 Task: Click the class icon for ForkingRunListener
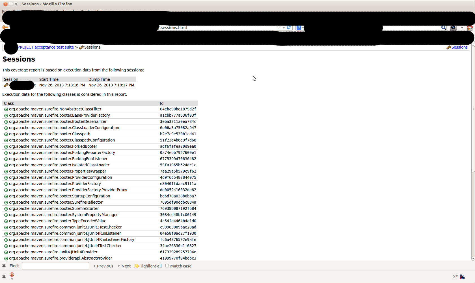click(x=6, y=159)
